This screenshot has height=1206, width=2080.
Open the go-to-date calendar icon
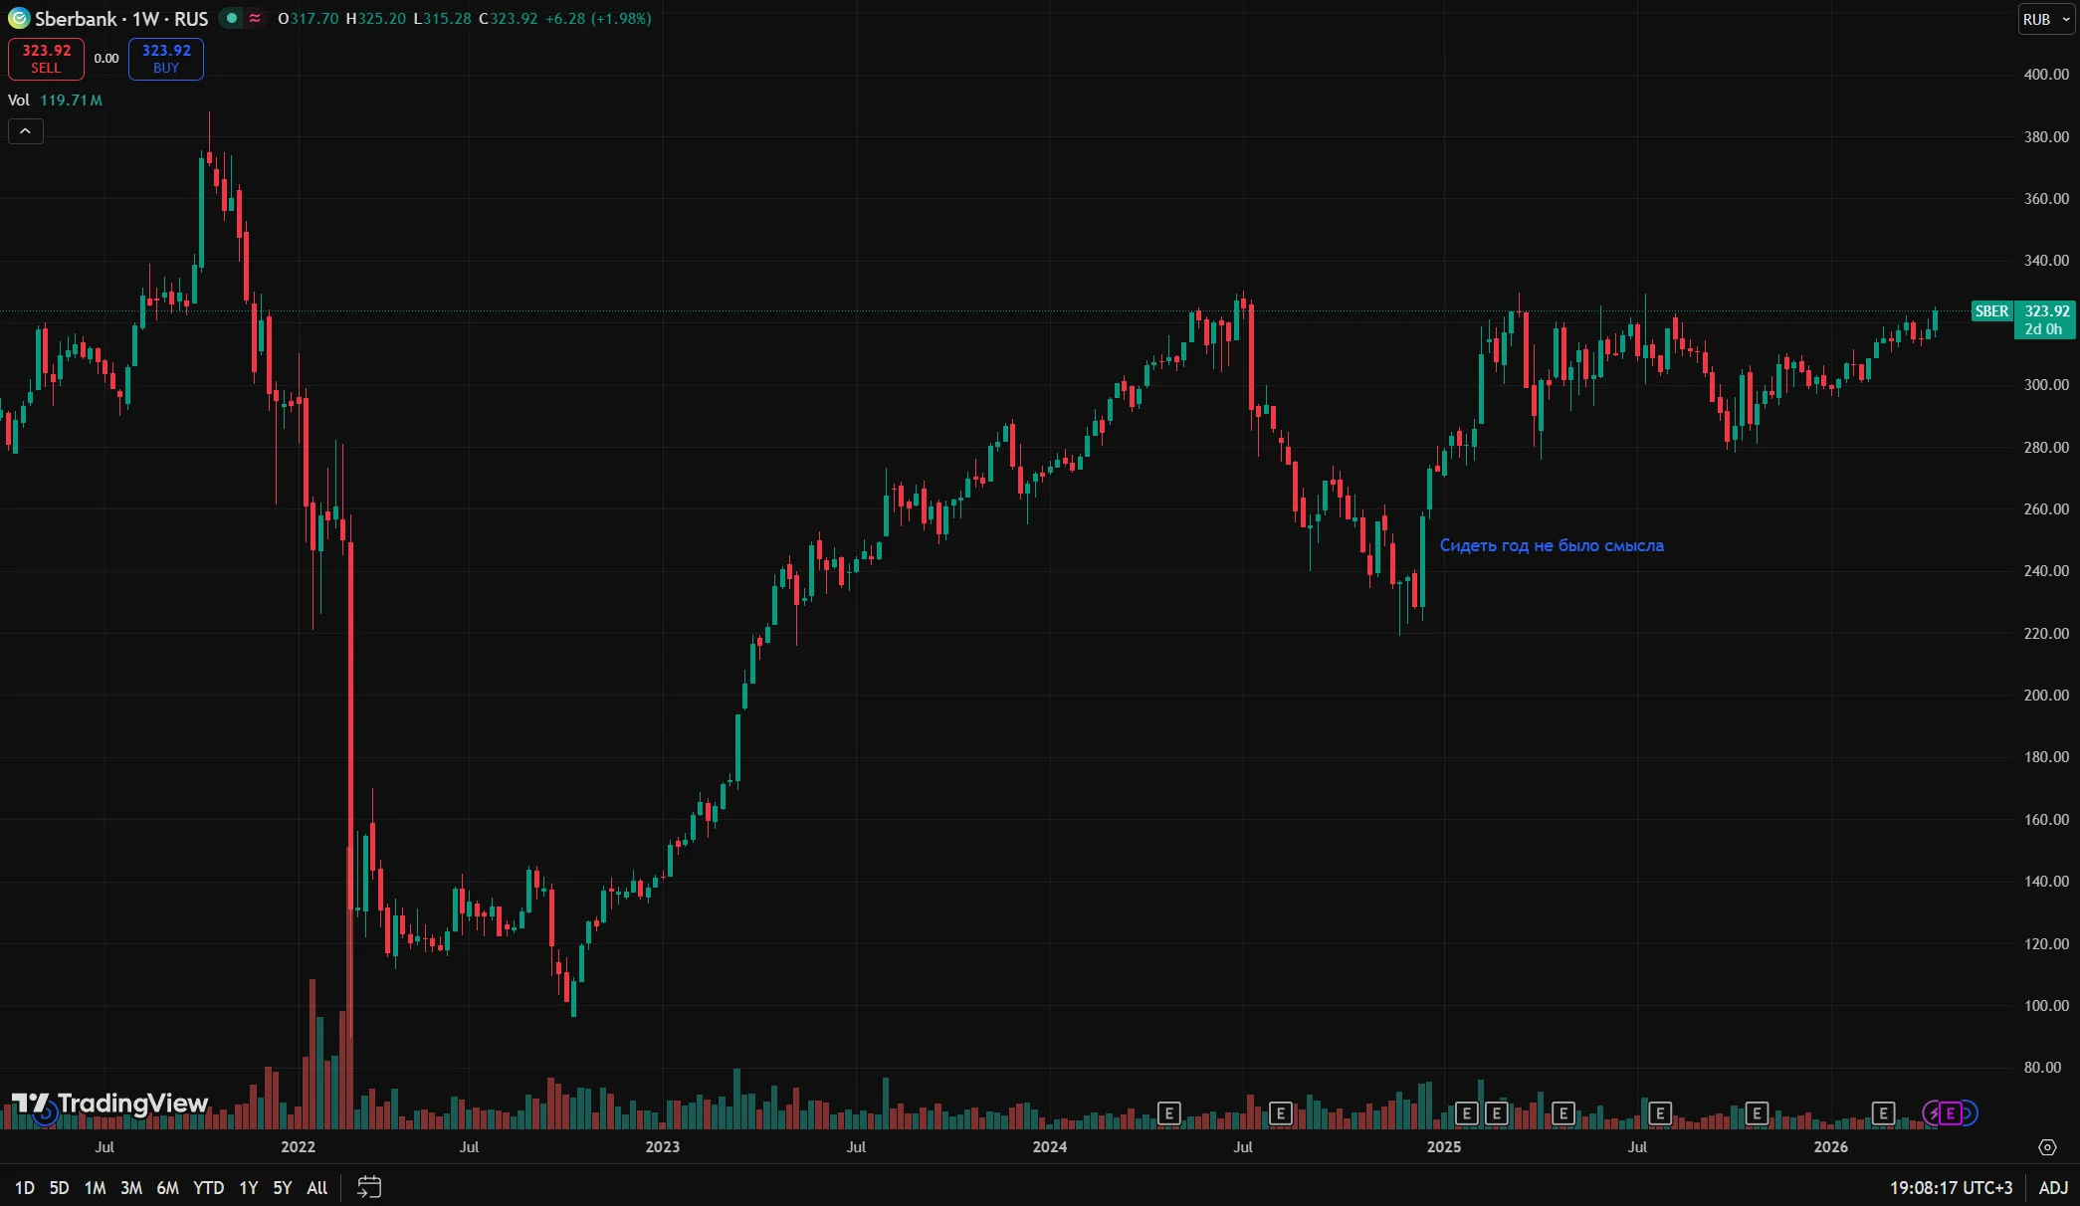369,1187
